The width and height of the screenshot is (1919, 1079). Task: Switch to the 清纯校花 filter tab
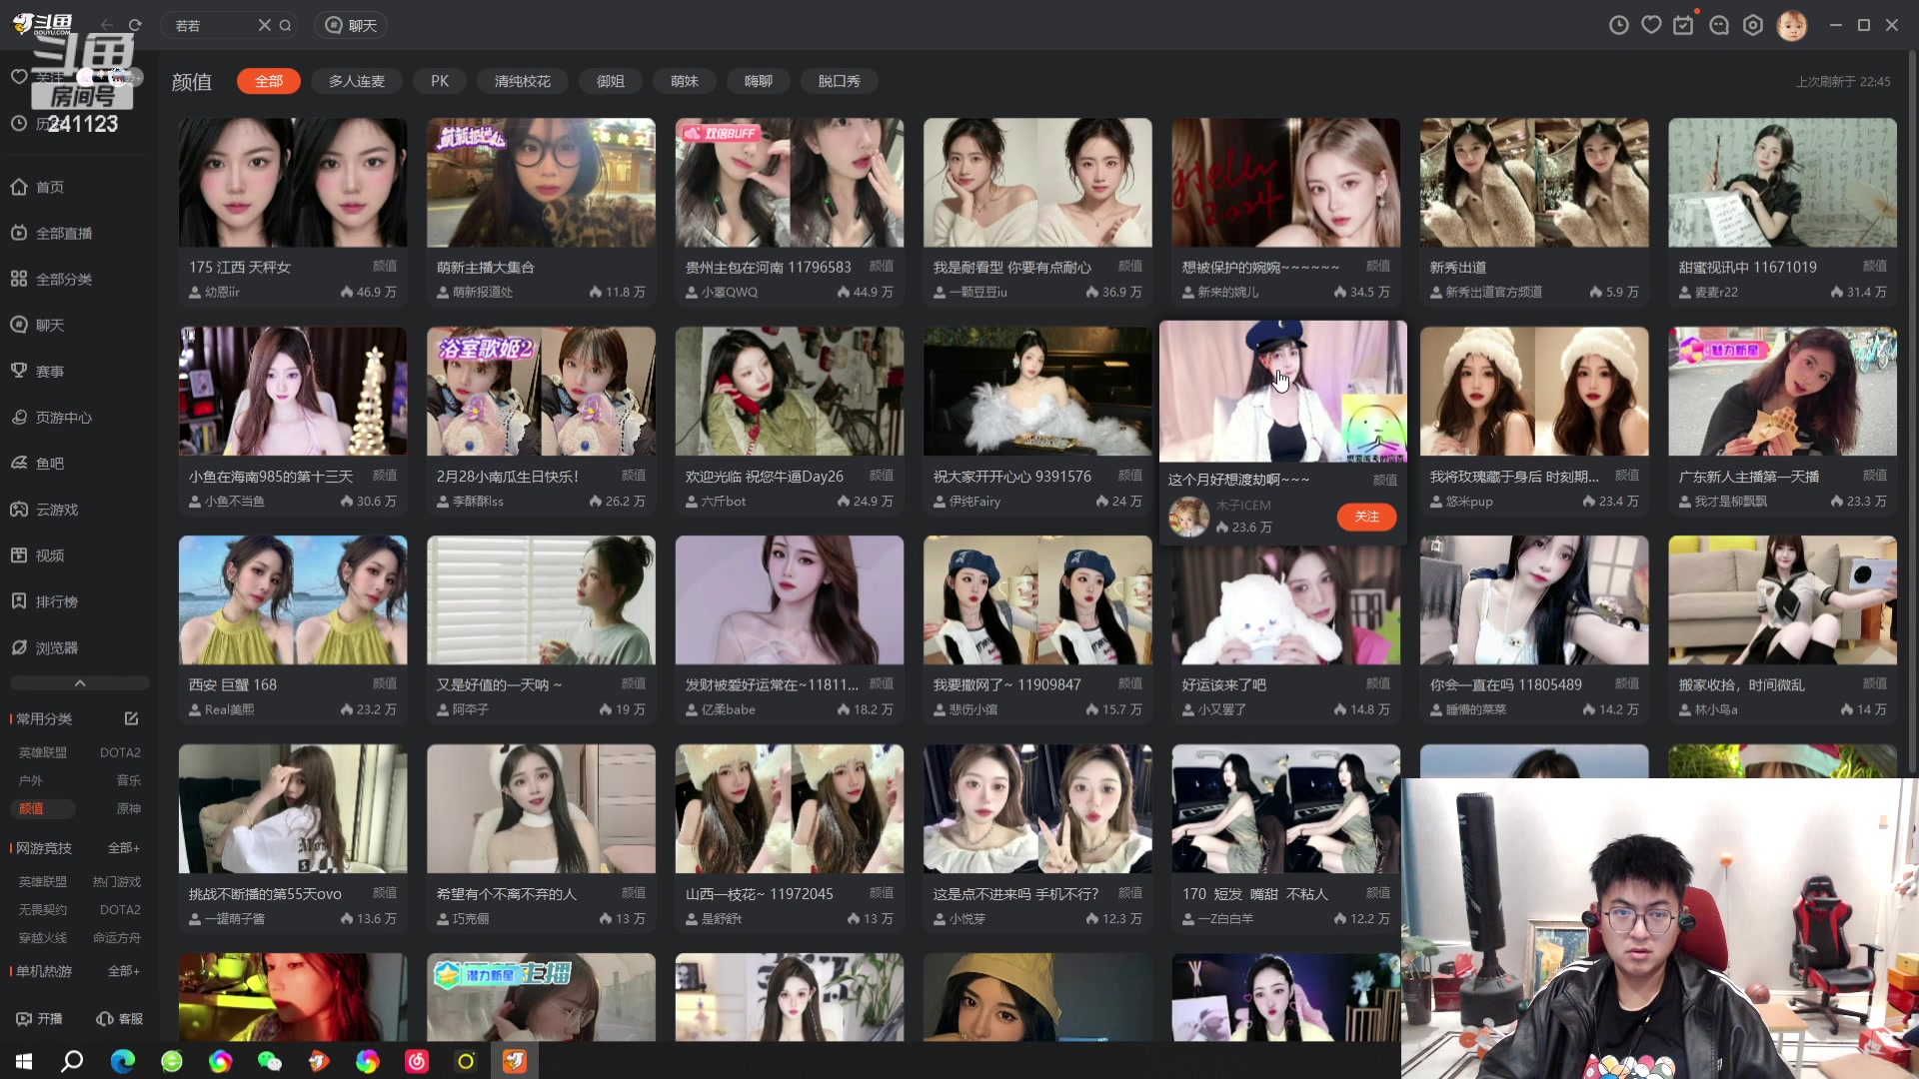coord(522,81)
